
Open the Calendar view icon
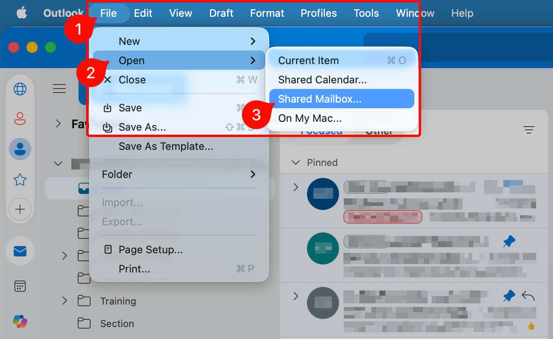tap(20, 286)
